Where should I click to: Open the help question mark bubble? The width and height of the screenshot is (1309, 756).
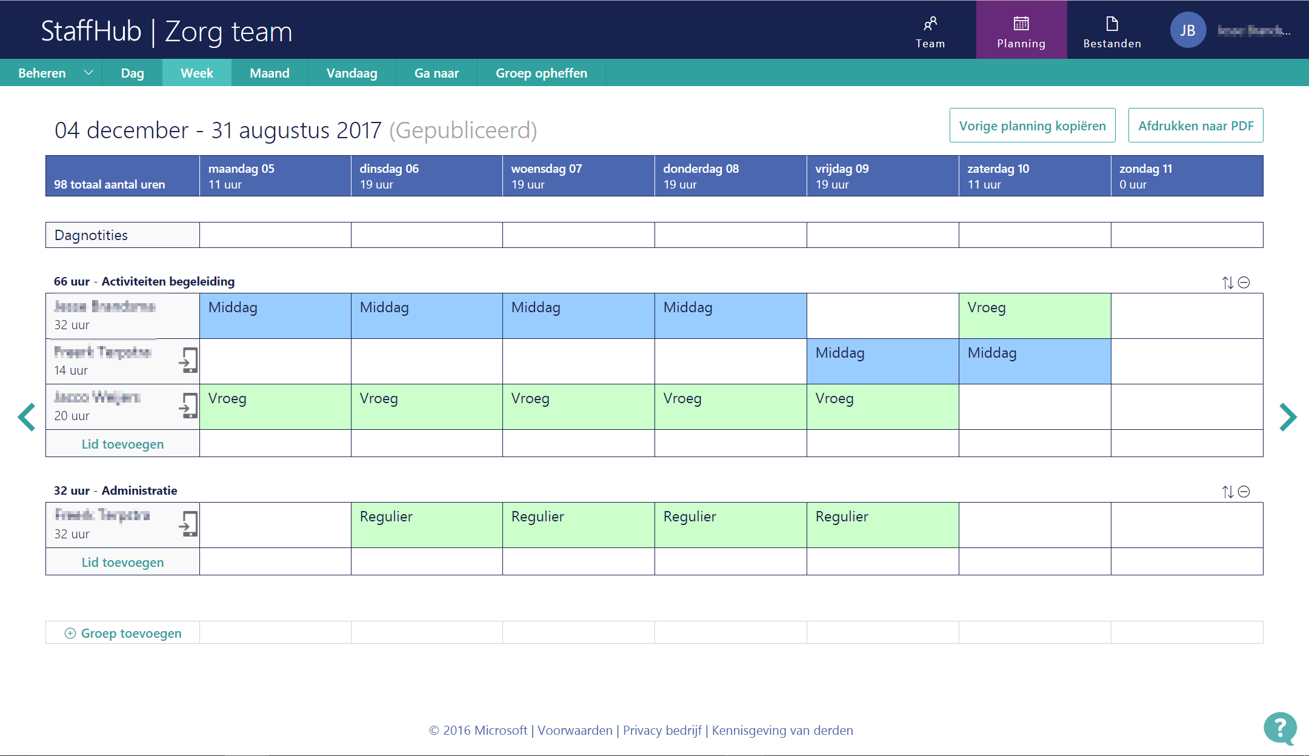coord(1280,728)
